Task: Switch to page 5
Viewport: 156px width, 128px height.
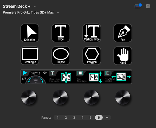Action: point(90,118)
